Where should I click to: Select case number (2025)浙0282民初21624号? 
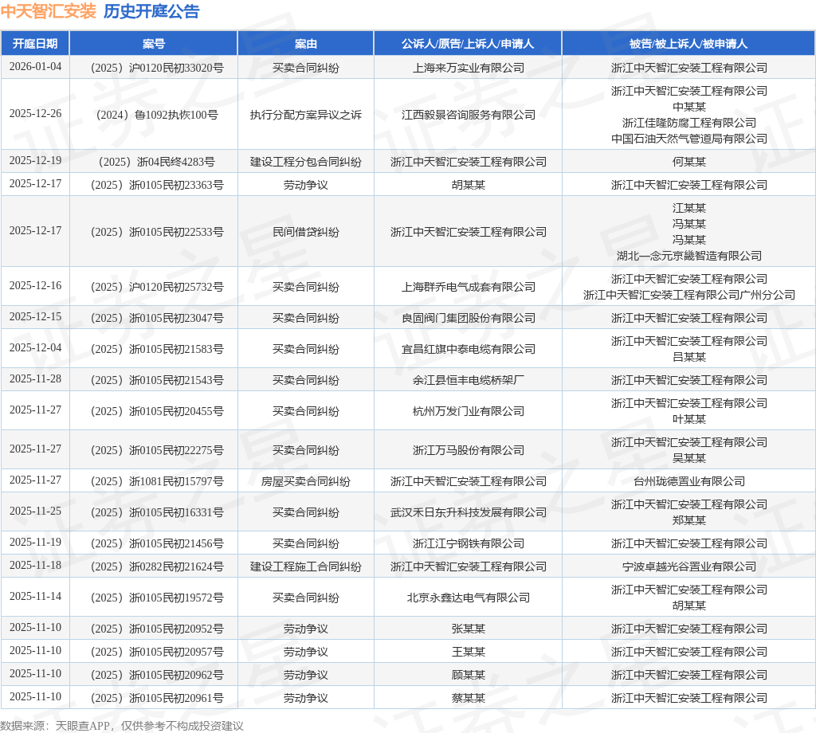click(157, 566)
